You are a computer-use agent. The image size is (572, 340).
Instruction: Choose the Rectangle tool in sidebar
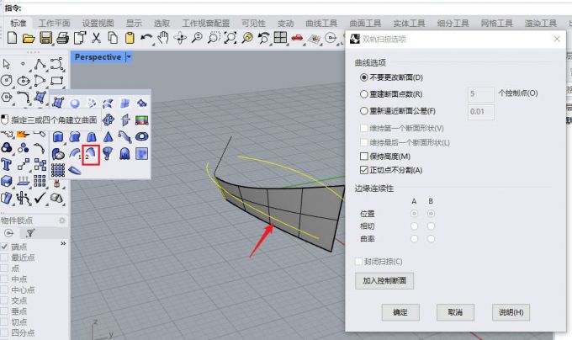[57, 81]
